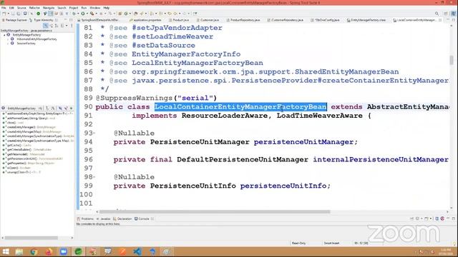
Task: Open the Run menu
Action: point(84,8)
